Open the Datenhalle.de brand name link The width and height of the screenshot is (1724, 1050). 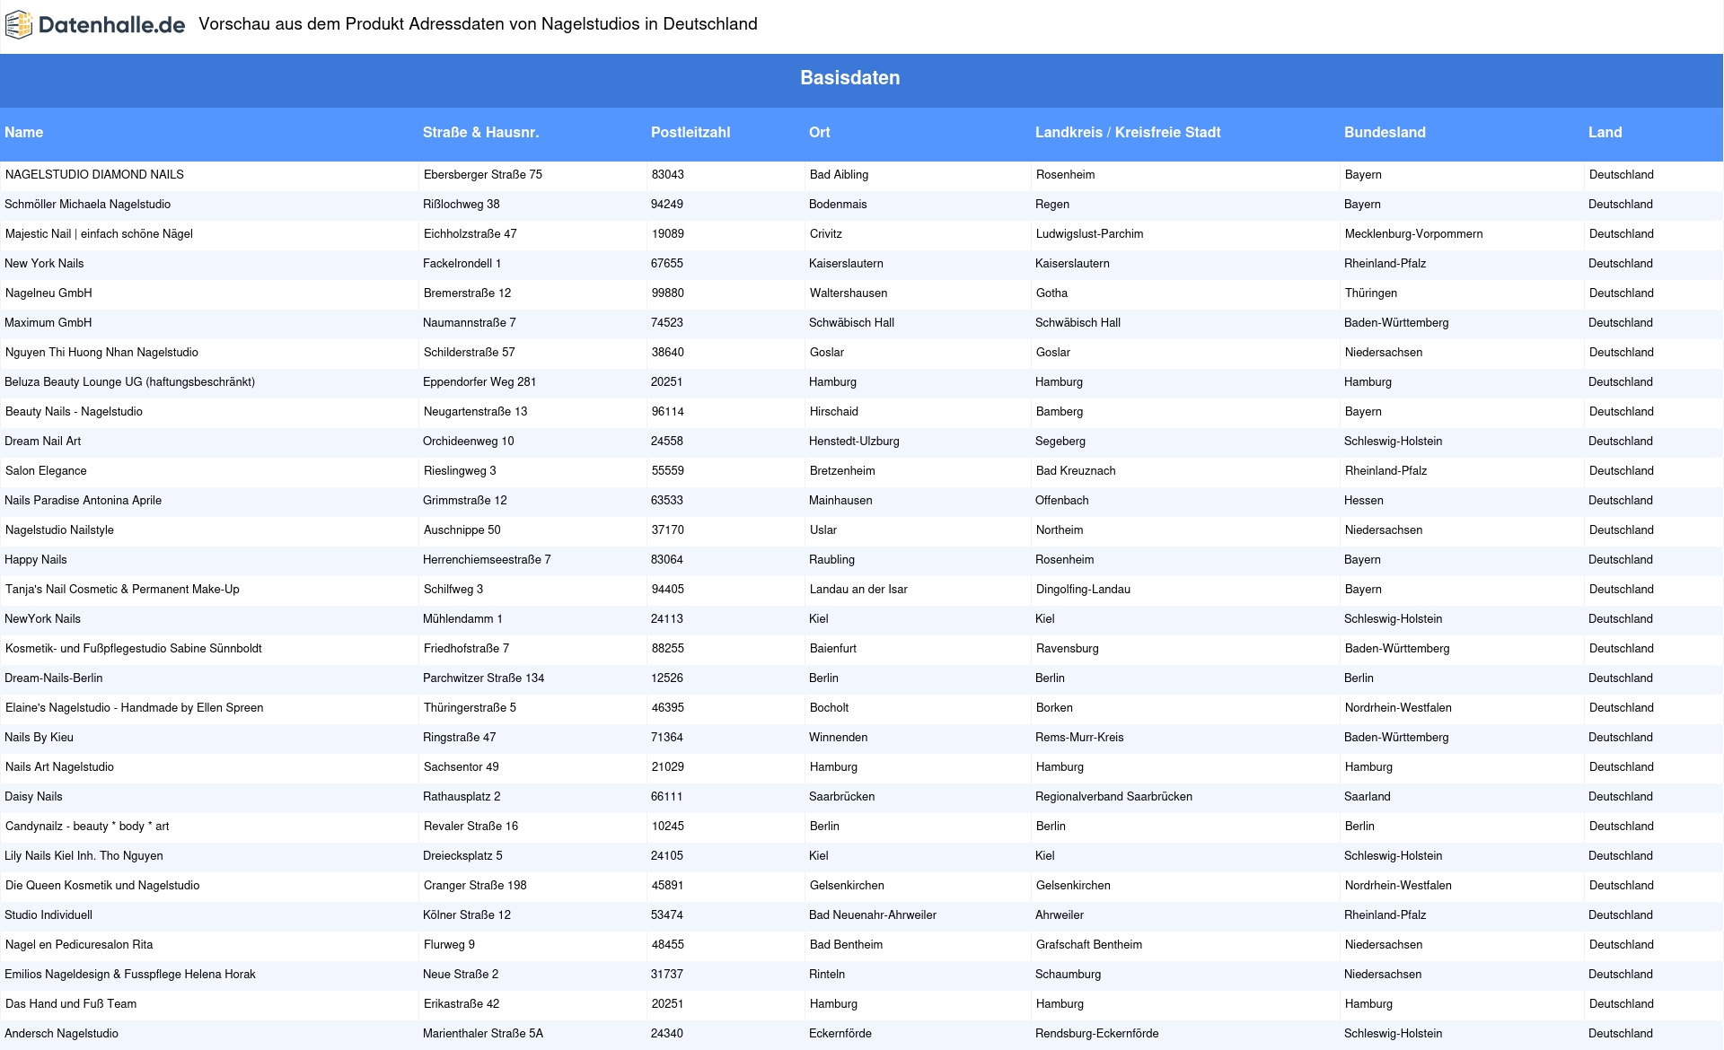[112, 25]
